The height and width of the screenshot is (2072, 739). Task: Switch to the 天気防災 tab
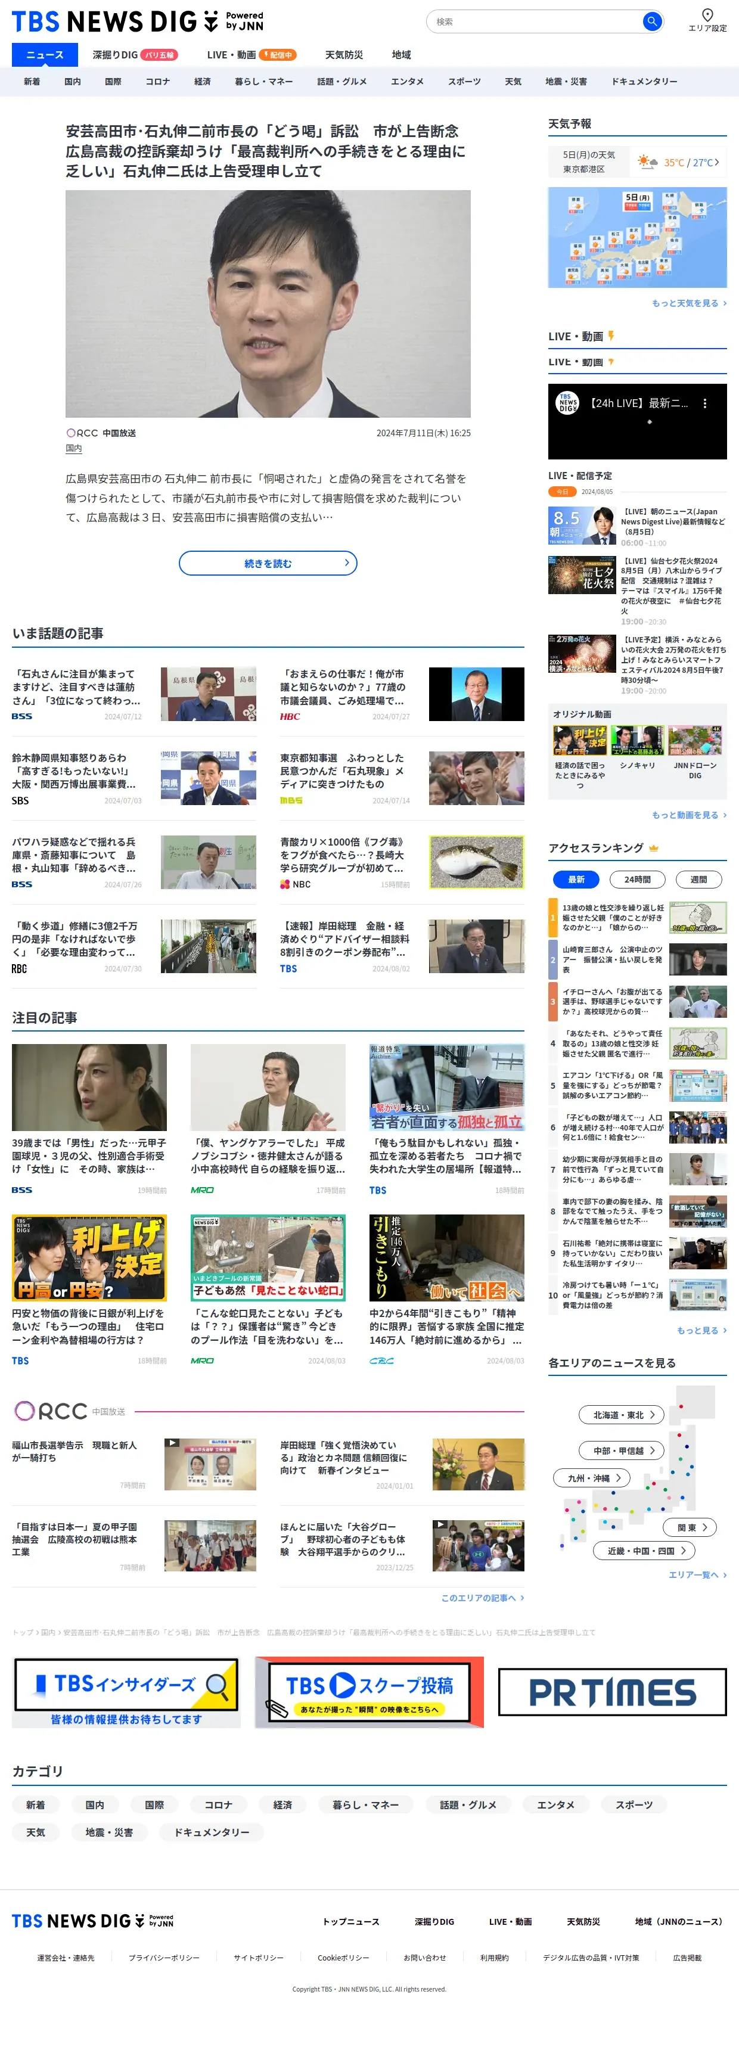(343, 55)
